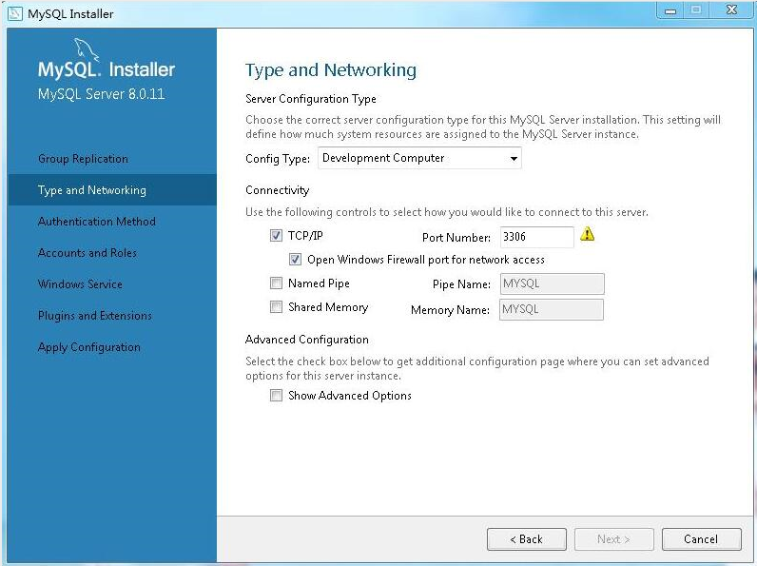
Task: Toggle Open Windows Firewall port checkbox
Action: pyautogui.click(x=295, y=260)
